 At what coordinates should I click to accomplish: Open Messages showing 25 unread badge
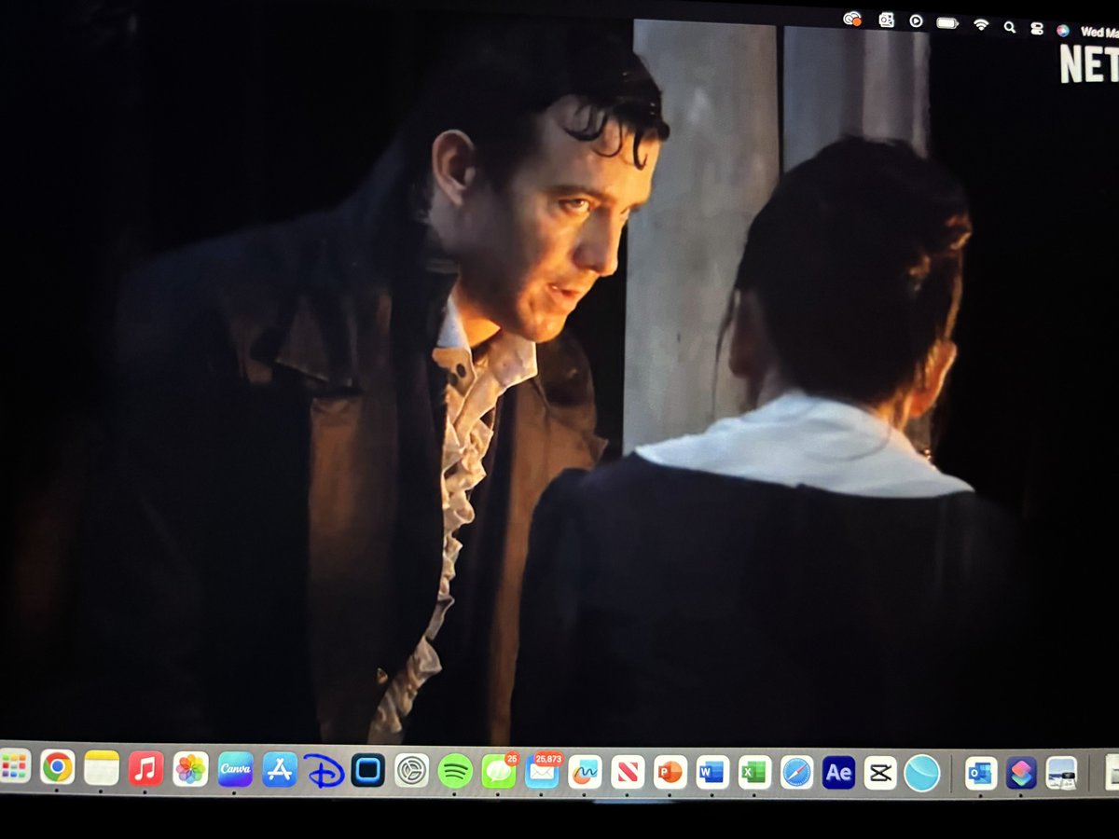499,771
